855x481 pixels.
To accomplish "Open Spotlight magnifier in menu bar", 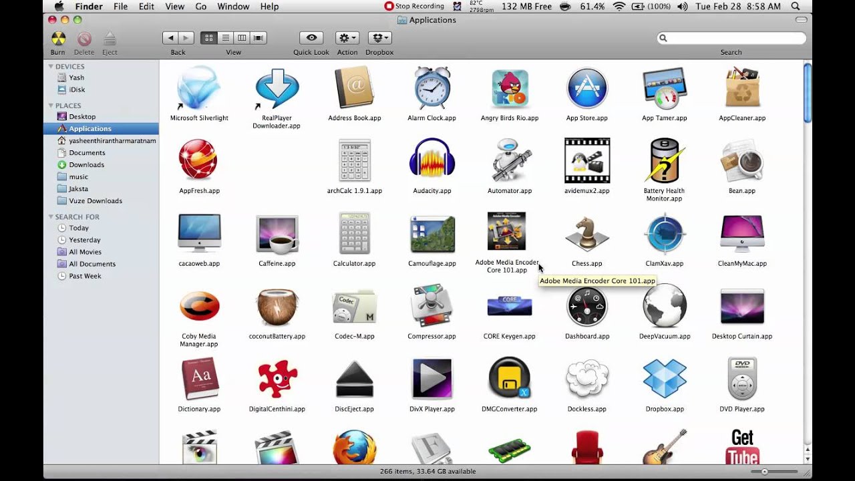I will [x=796, y=6].
